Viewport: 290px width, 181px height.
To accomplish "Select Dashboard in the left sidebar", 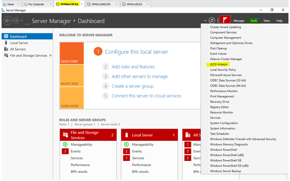I will coord(18,36).
